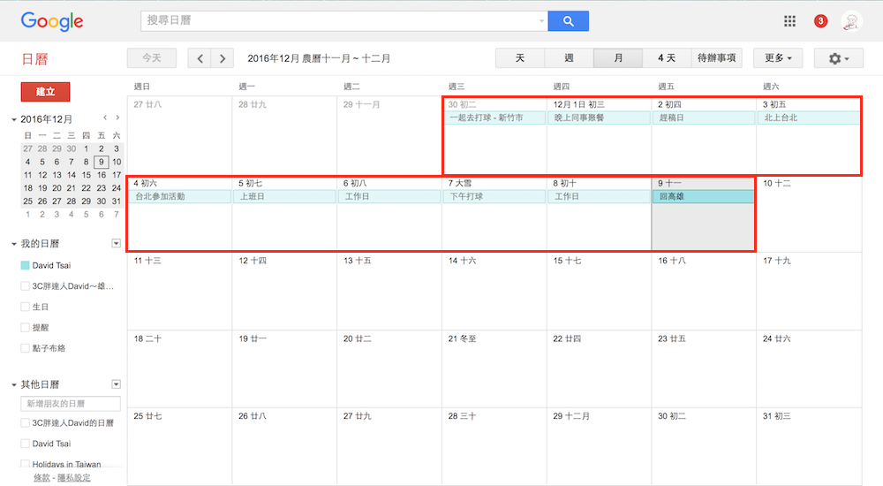Open the account profile avatar

[851, 21]
